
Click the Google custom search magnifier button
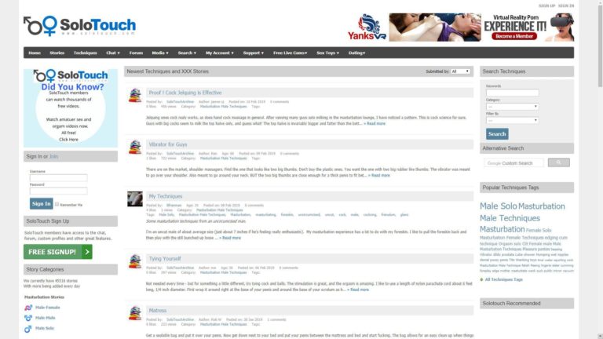click(558, 162)
